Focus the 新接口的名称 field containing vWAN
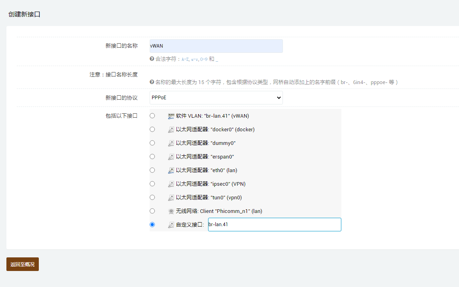This screenshot has height=287, width=459. 216,46
